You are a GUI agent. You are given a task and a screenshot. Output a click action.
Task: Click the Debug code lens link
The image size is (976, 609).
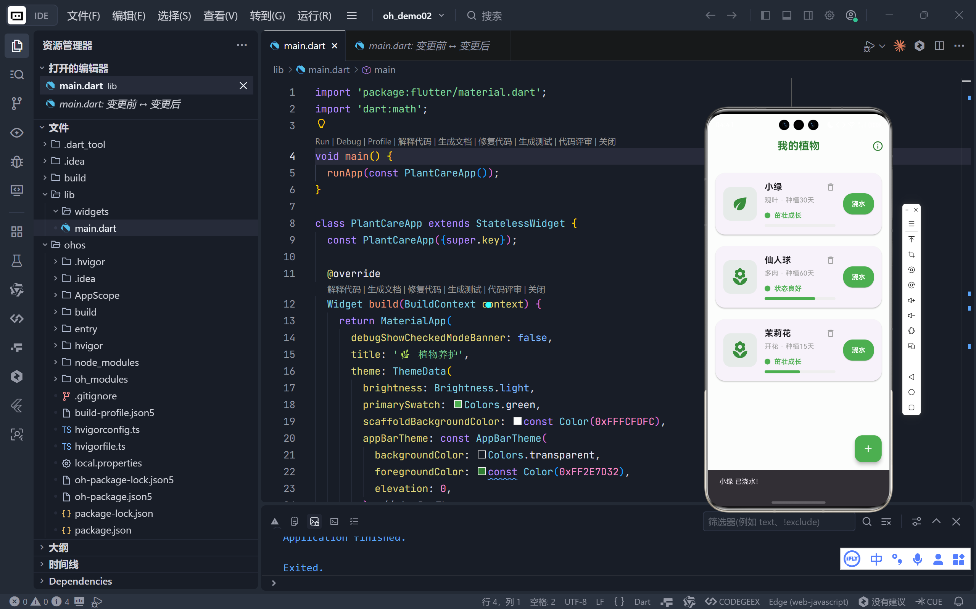[x=348, y=141]
